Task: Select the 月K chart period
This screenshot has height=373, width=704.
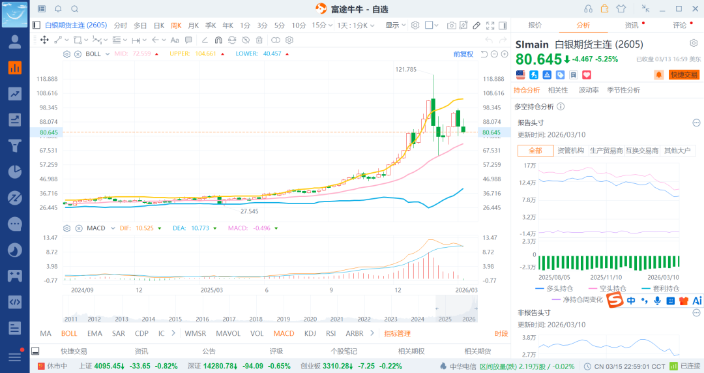Action: pos(193,25)
